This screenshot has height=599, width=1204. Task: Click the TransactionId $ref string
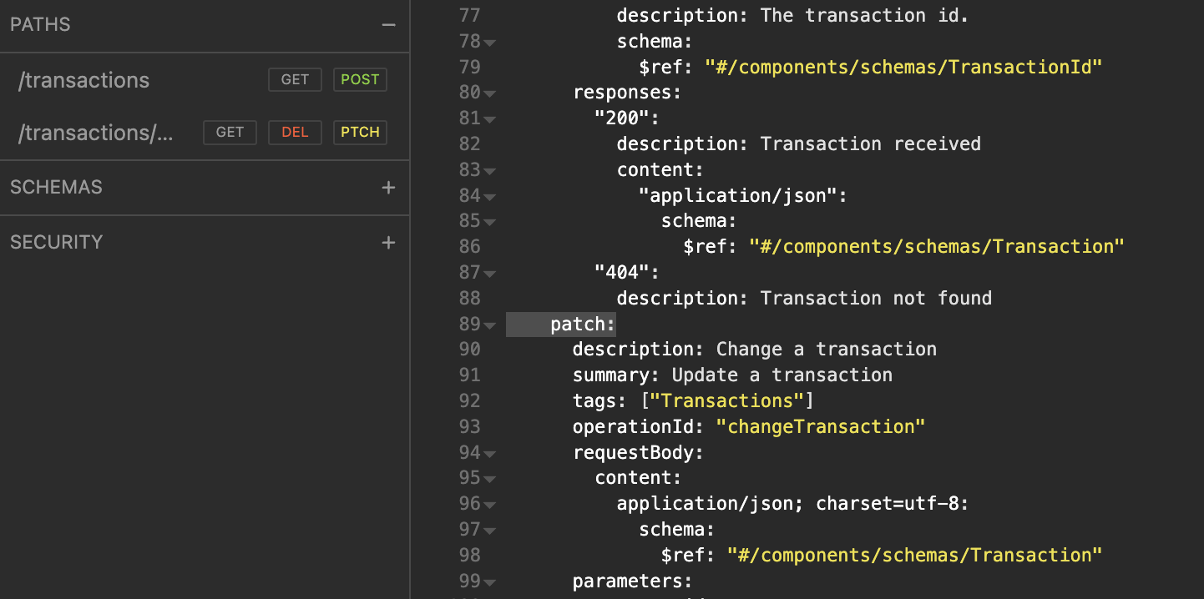[904, 67]
